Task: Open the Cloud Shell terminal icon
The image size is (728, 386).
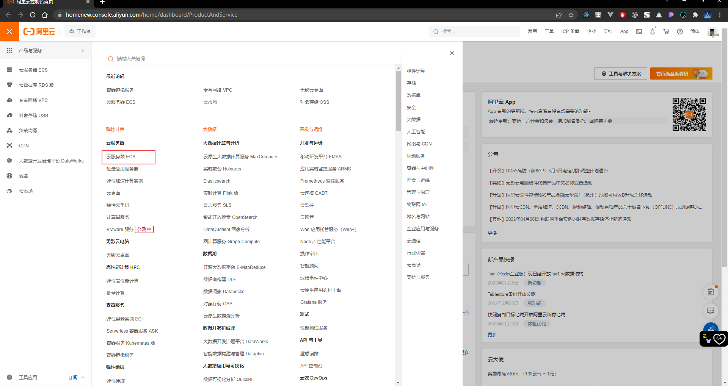Action: [639, 31]
